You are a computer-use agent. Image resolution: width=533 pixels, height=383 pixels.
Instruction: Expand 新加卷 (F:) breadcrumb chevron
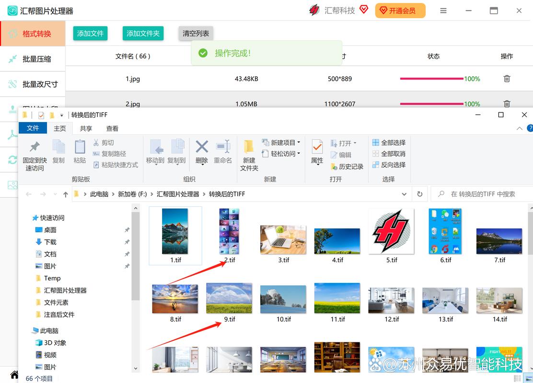click(151, 194)
